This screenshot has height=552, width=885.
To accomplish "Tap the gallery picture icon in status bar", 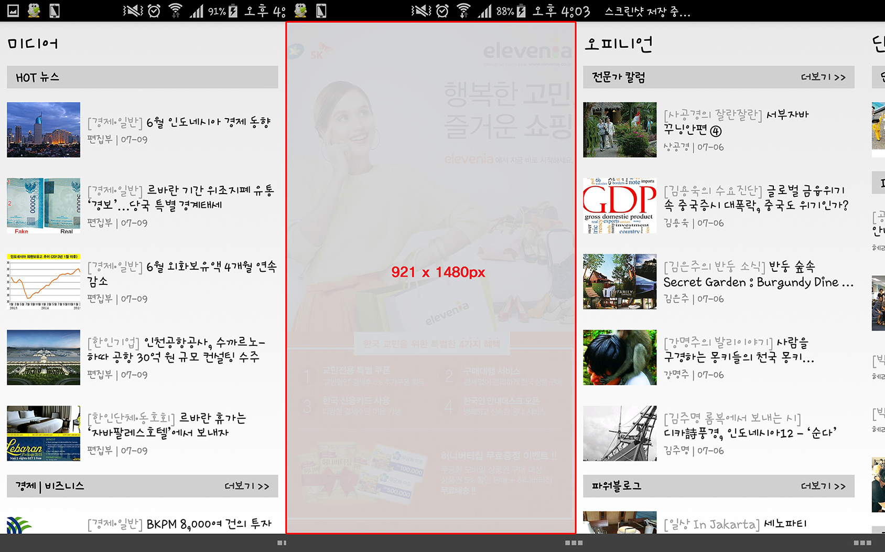I will [x=13, y=10].
